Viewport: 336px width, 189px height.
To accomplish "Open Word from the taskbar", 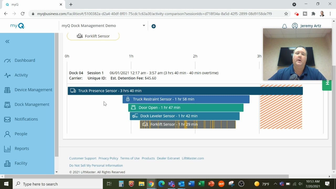I will tap(191, 184).
